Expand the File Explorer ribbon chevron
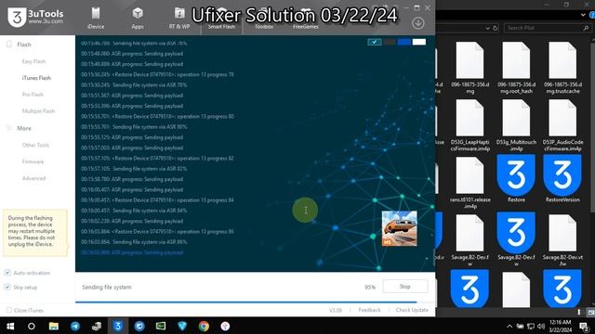 (x=583, y=15)
